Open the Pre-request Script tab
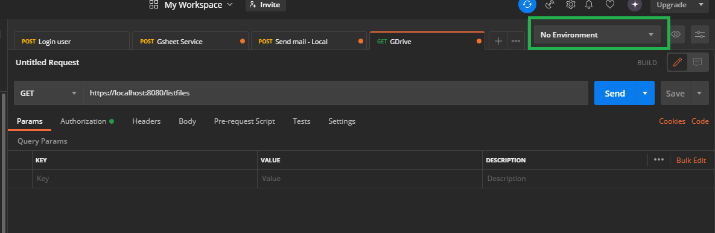Image resolution: width=715 pixels, height=233 pixels. click(244, 121)
